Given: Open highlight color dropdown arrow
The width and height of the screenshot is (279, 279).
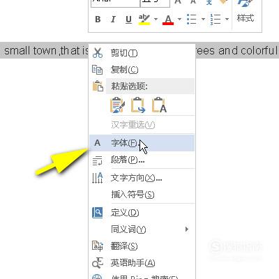Looking at the screenshot, I should click(x=156, y=19).
